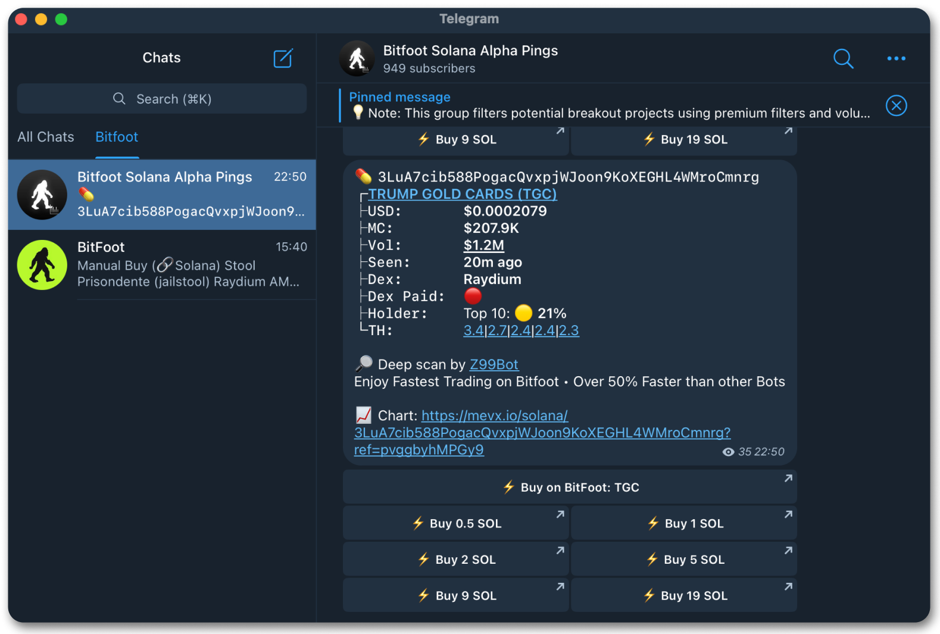The width and height of the screenshot is (940, 634).
Task: Switch to the All Chats tab
Action: tap(46, 137)
